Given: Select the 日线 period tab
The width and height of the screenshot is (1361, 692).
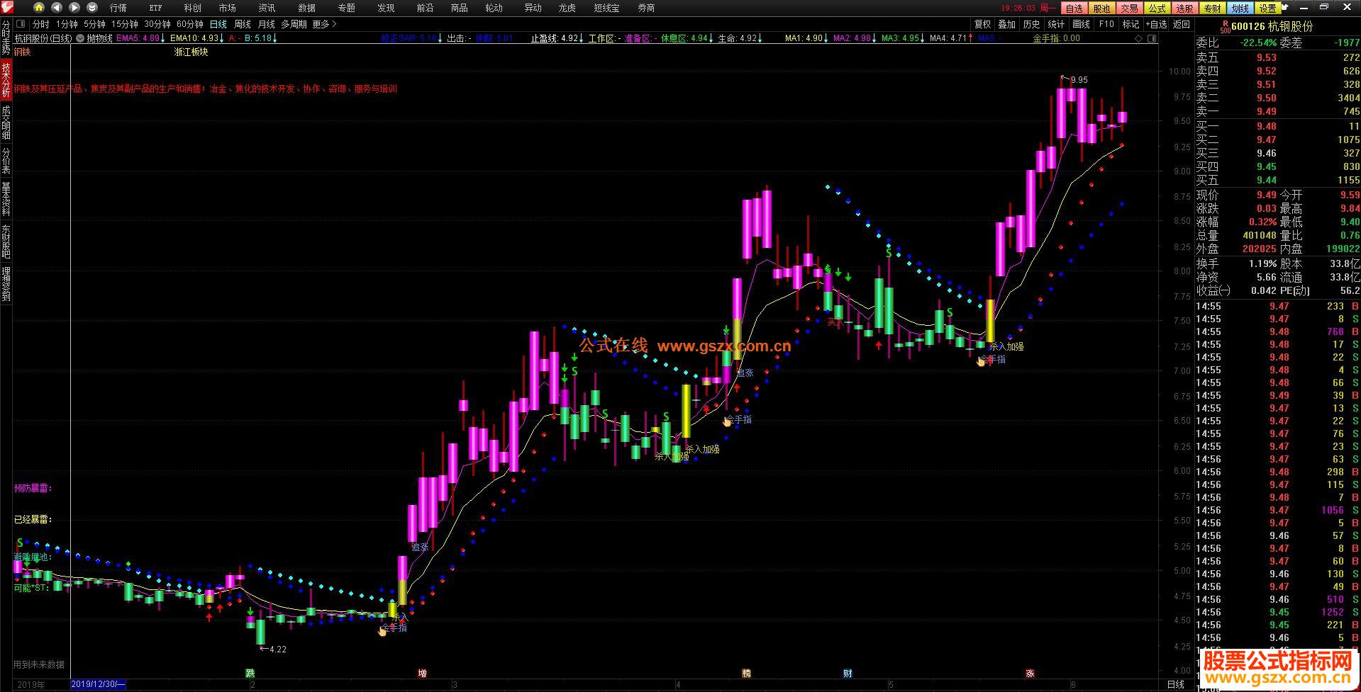Looking at the screenshot, I should 218,24.
